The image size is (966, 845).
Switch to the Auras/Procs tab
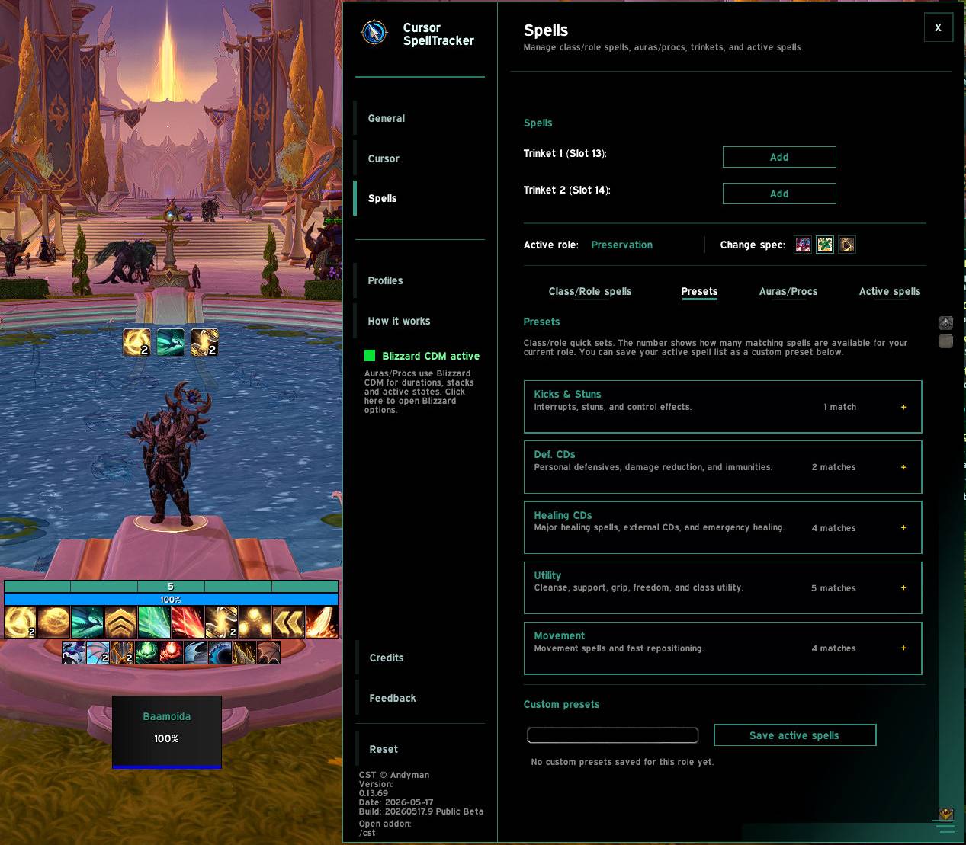tap(788, 291)
